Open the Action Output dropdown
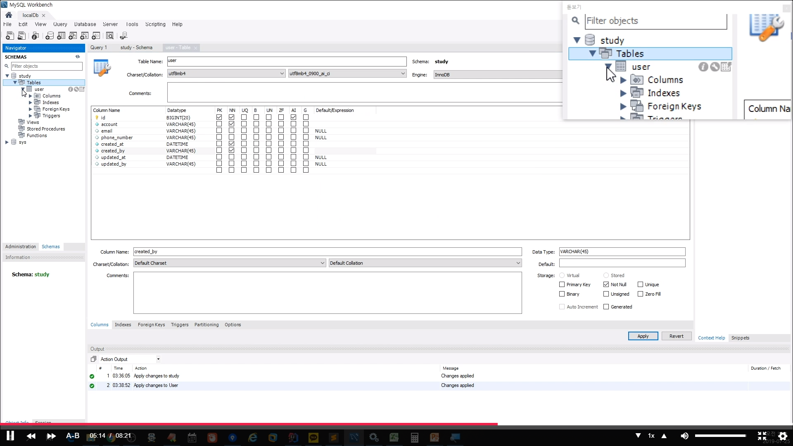793x446 pixels. [158, 359]
